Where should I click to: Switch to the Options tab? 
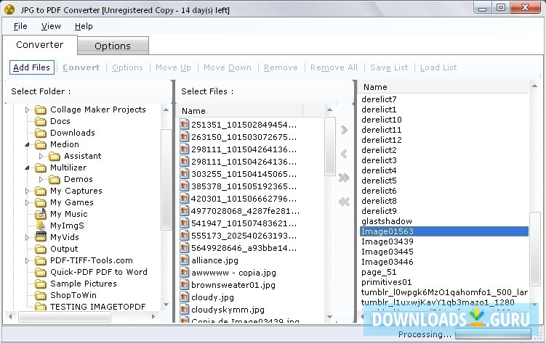(x=113, y=46)
